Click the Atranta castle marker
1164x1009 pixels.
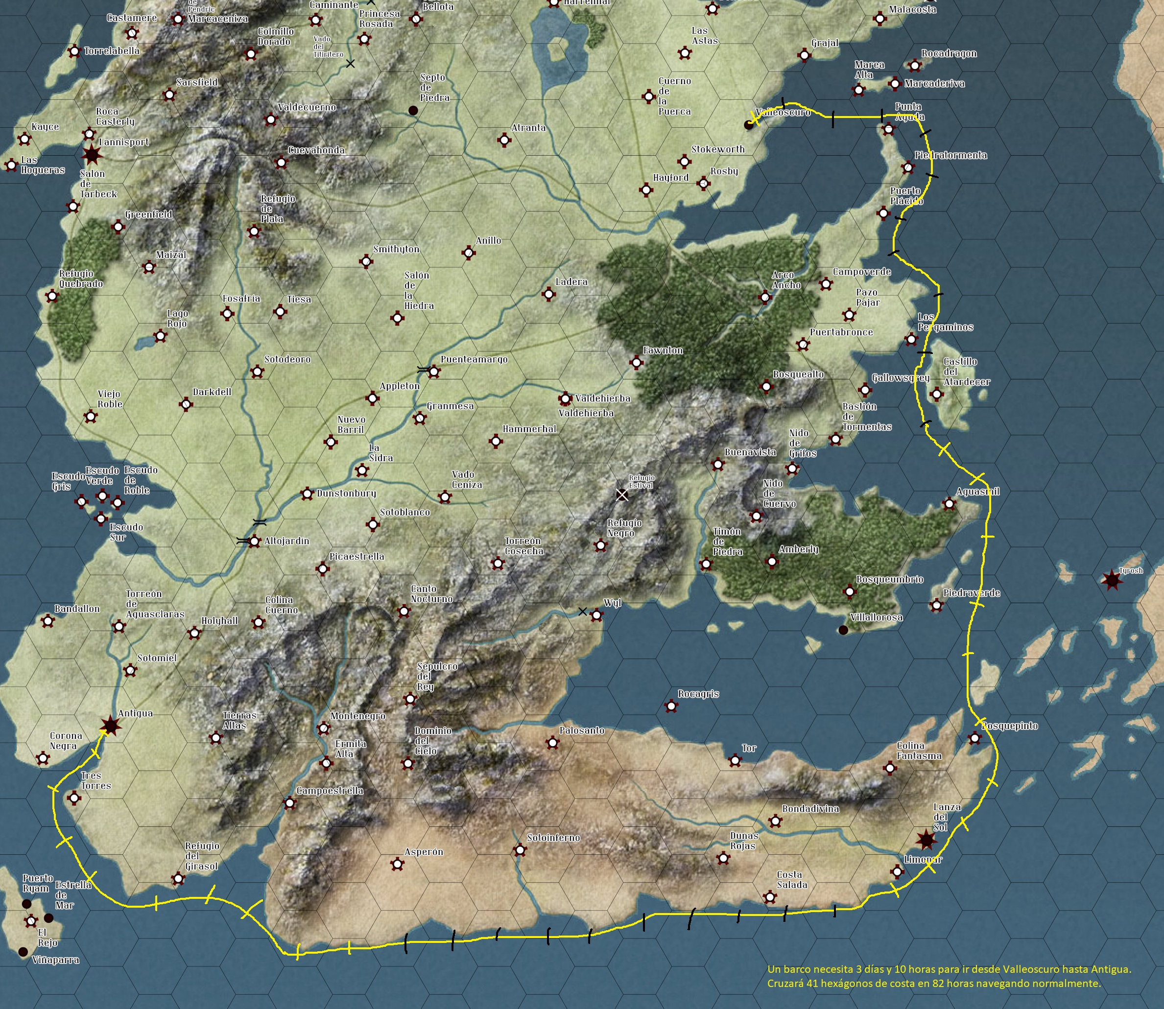[504, 140]
